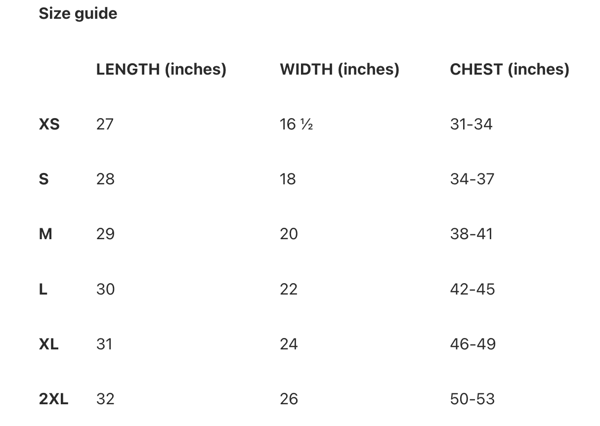This screenshot has height=426, width=600.
Task: Click the M size row label
Action: 45,234
